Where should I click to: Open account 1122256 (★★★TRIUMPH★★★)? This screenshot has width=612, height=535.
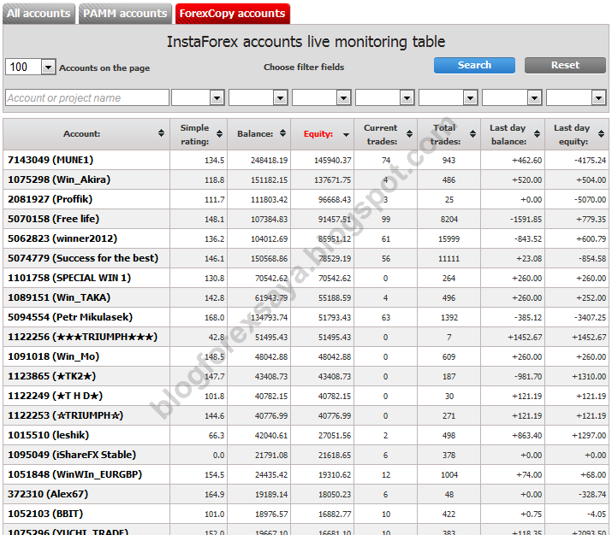click(x=82, y=337)
